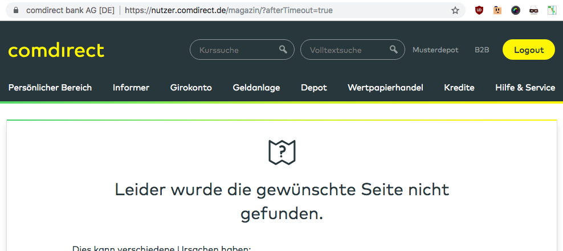Open the Hilfe & Service menu

tap(525, 88)
